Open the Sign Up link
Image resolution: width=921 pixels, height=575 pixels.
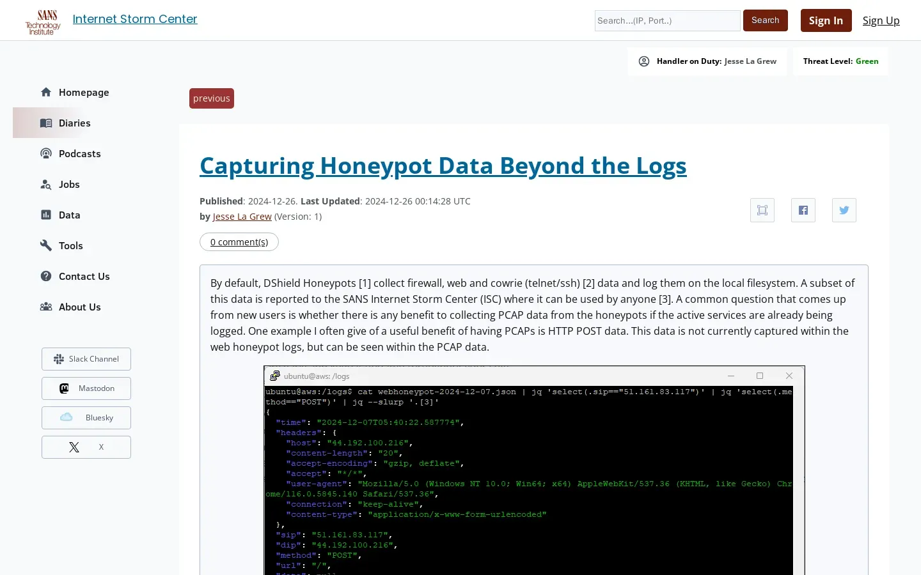pyautogui.click(x=881, y=20)
